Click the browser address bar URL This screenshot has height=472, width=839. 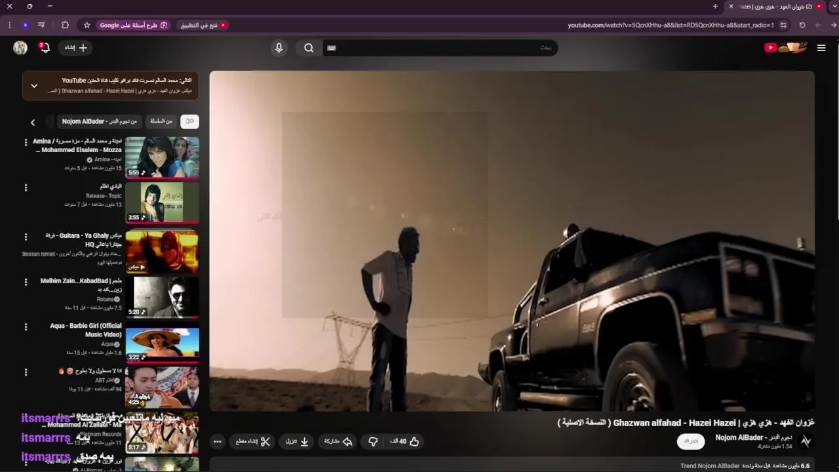pyautogui.click(x=671, y=25)
